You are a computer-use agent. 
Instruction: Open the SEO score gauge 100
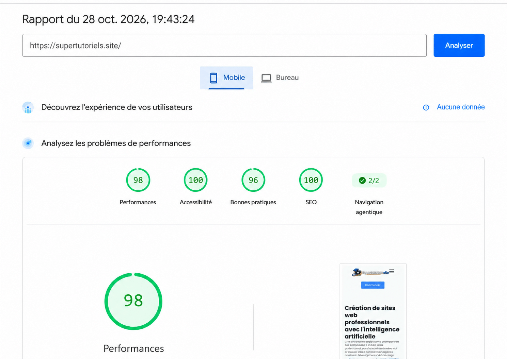click(311, 180)
